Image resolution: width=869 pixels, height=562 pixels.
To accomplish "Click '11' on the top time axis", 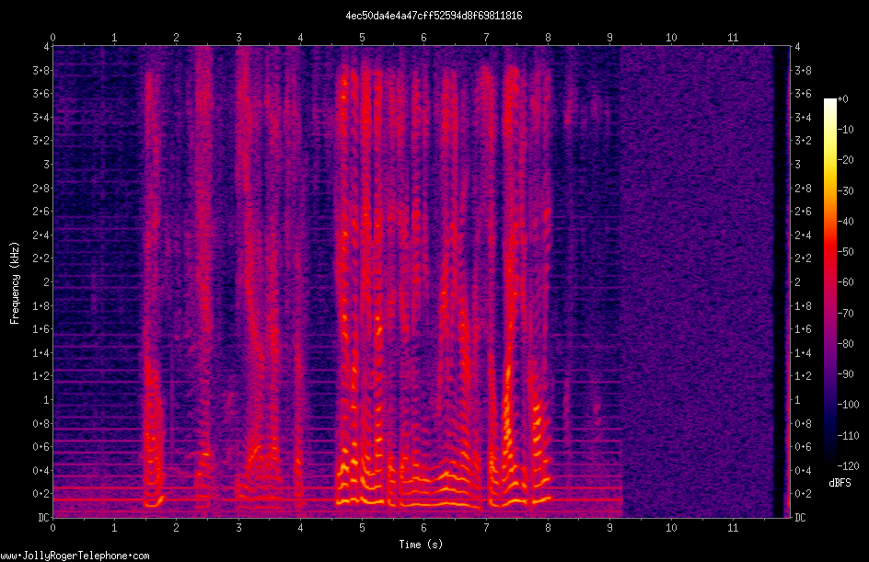I will pos(733,38).
